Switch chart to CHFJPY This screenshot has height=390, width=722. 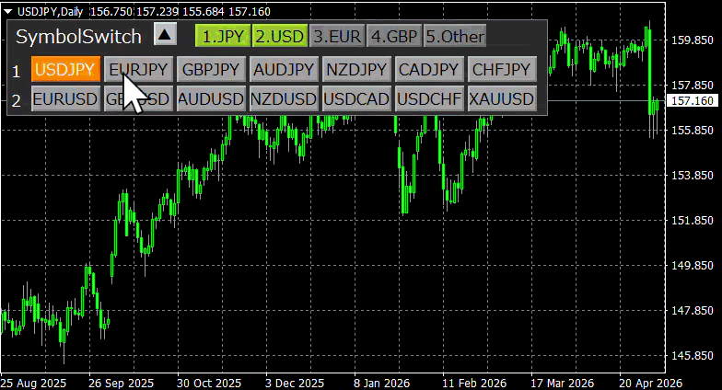(502, 70)
